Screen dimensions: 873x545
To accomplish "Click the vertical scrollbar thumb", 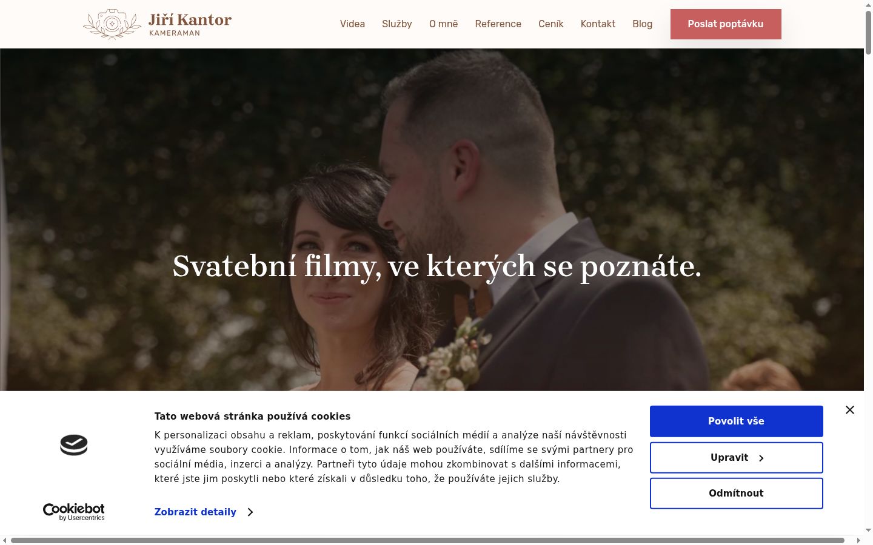I will pos(868,31).
